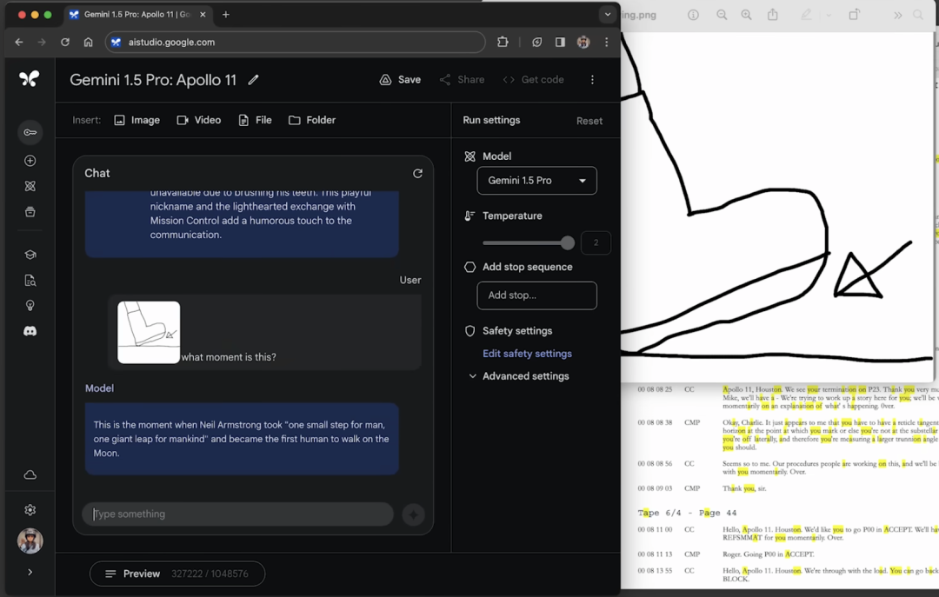Open the Discord icon in sidebar
Viewport: 939px width, 597px height.
(x=30, y=331)
